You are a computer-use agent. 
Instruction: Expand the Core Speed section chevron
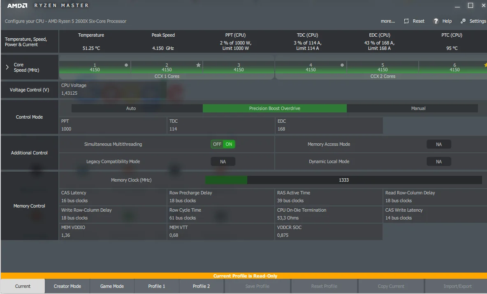coord(7,67)
